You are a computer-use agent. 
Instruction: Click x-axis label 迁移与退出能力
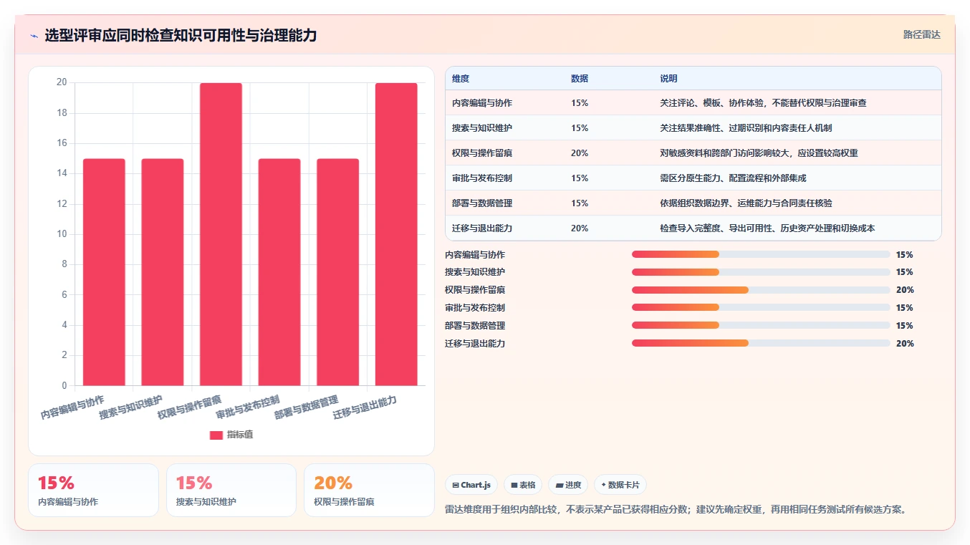365,406
